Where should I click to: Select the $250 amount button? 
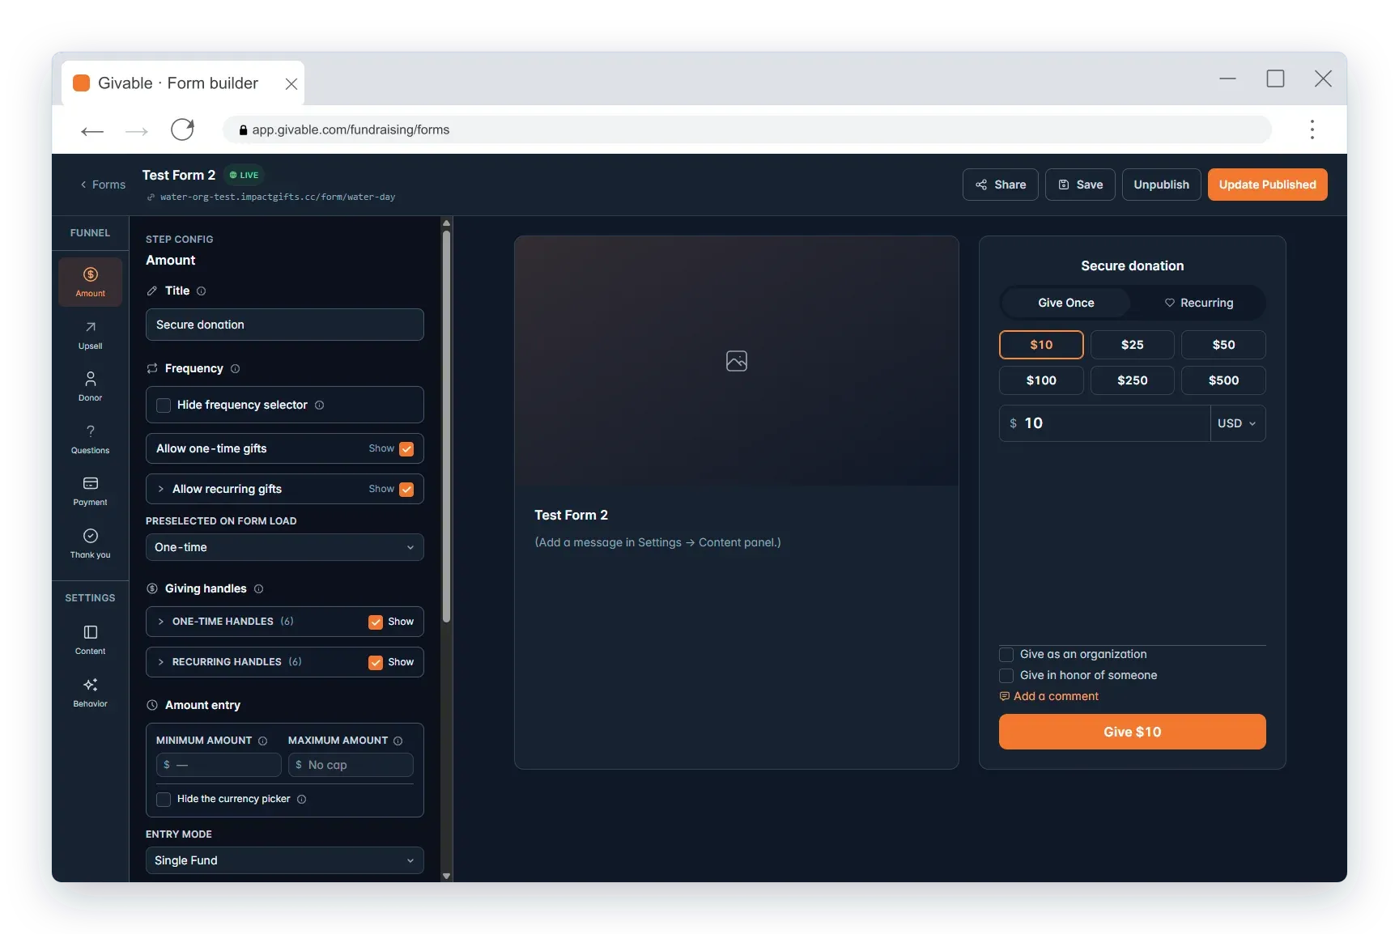click(x=1132, y=380)
